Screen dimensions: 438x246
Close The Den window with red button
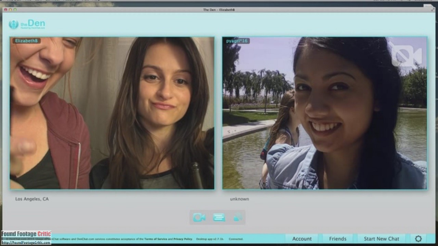pyautogui.click(x=5, y=10)
